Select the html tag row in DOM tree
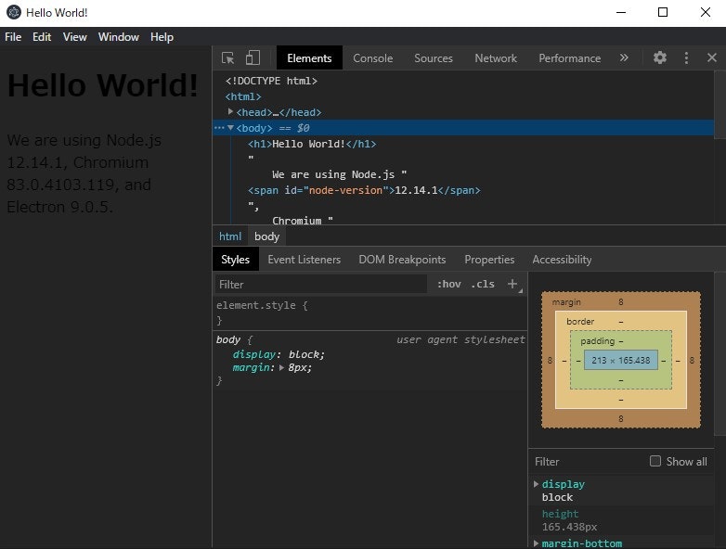Screen dimensions: 726x549 tap(463, 96)
